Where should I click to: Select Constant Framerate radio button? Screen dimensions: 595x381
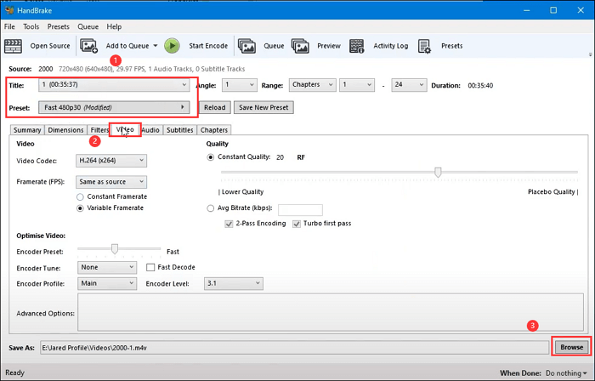82,196
